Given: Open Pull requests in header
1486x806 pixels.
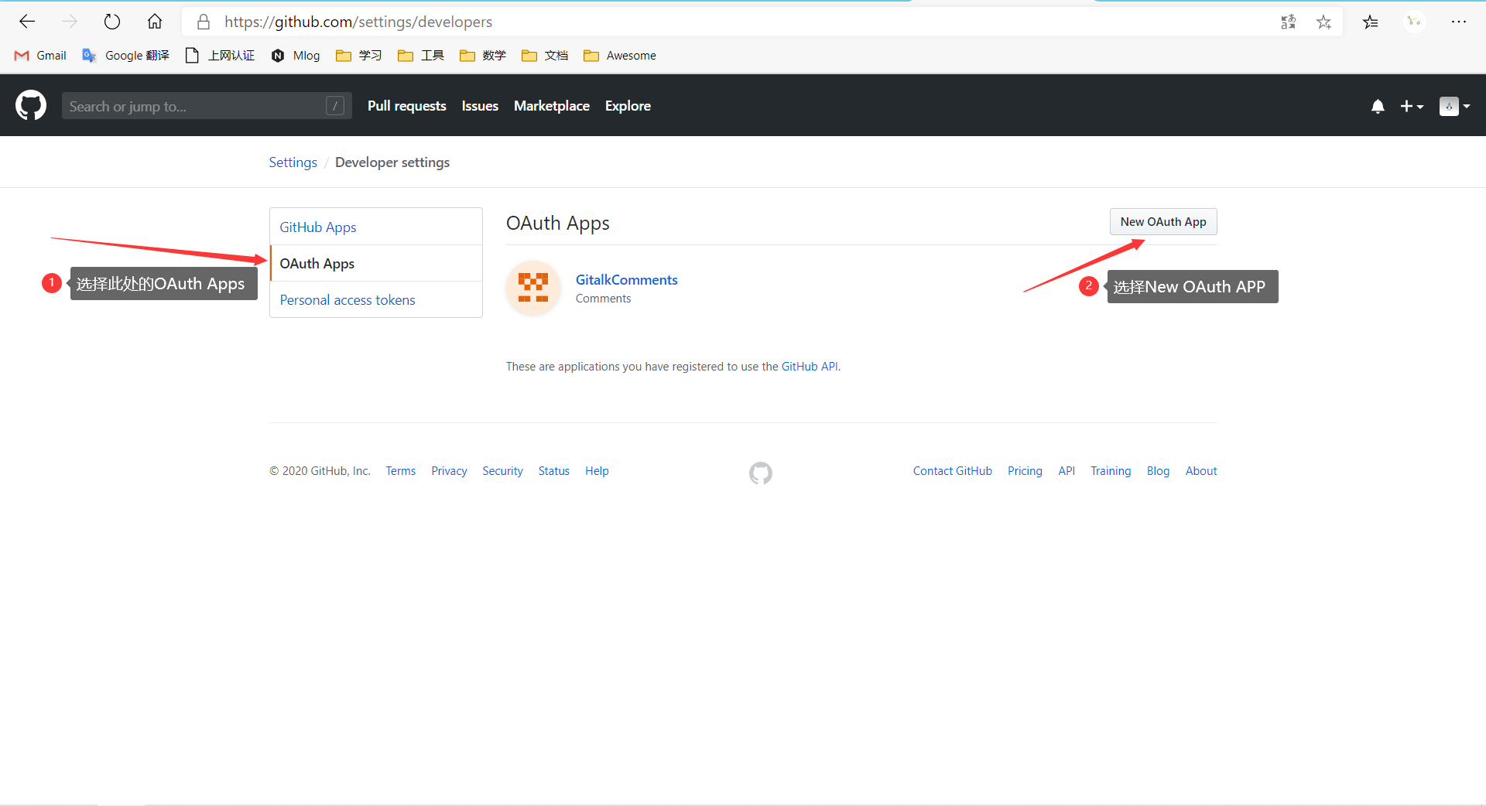Looking at the screenshot, I should pyautogui.click(x=407, y=106).
